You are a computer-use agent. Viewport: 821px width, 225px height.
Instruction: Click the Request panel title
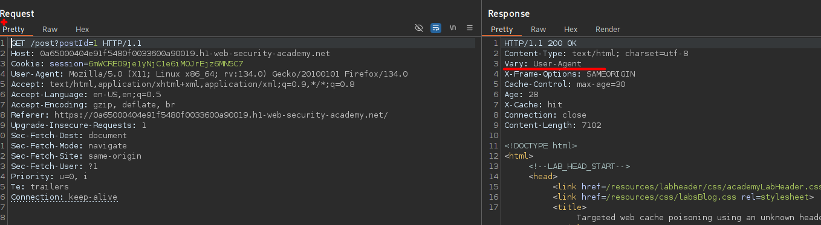[17, 13]
